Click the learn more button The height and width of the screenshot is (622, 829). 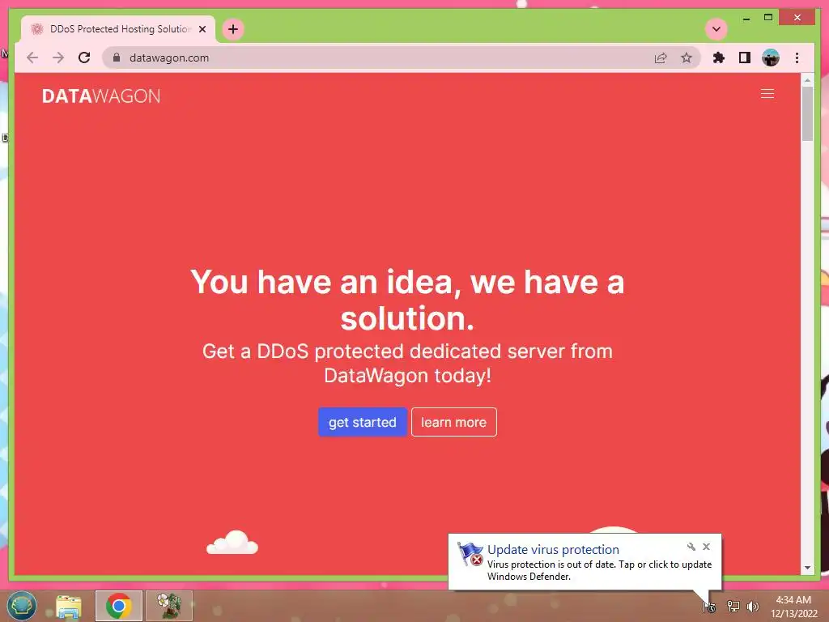coord(453,422)
